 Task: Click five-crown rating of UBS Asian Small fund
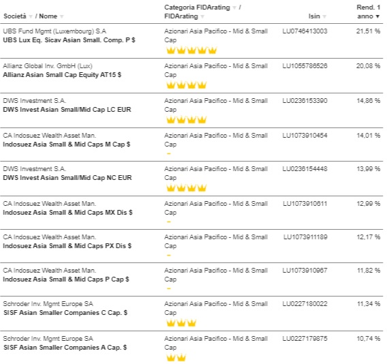(x=191, y=50)
